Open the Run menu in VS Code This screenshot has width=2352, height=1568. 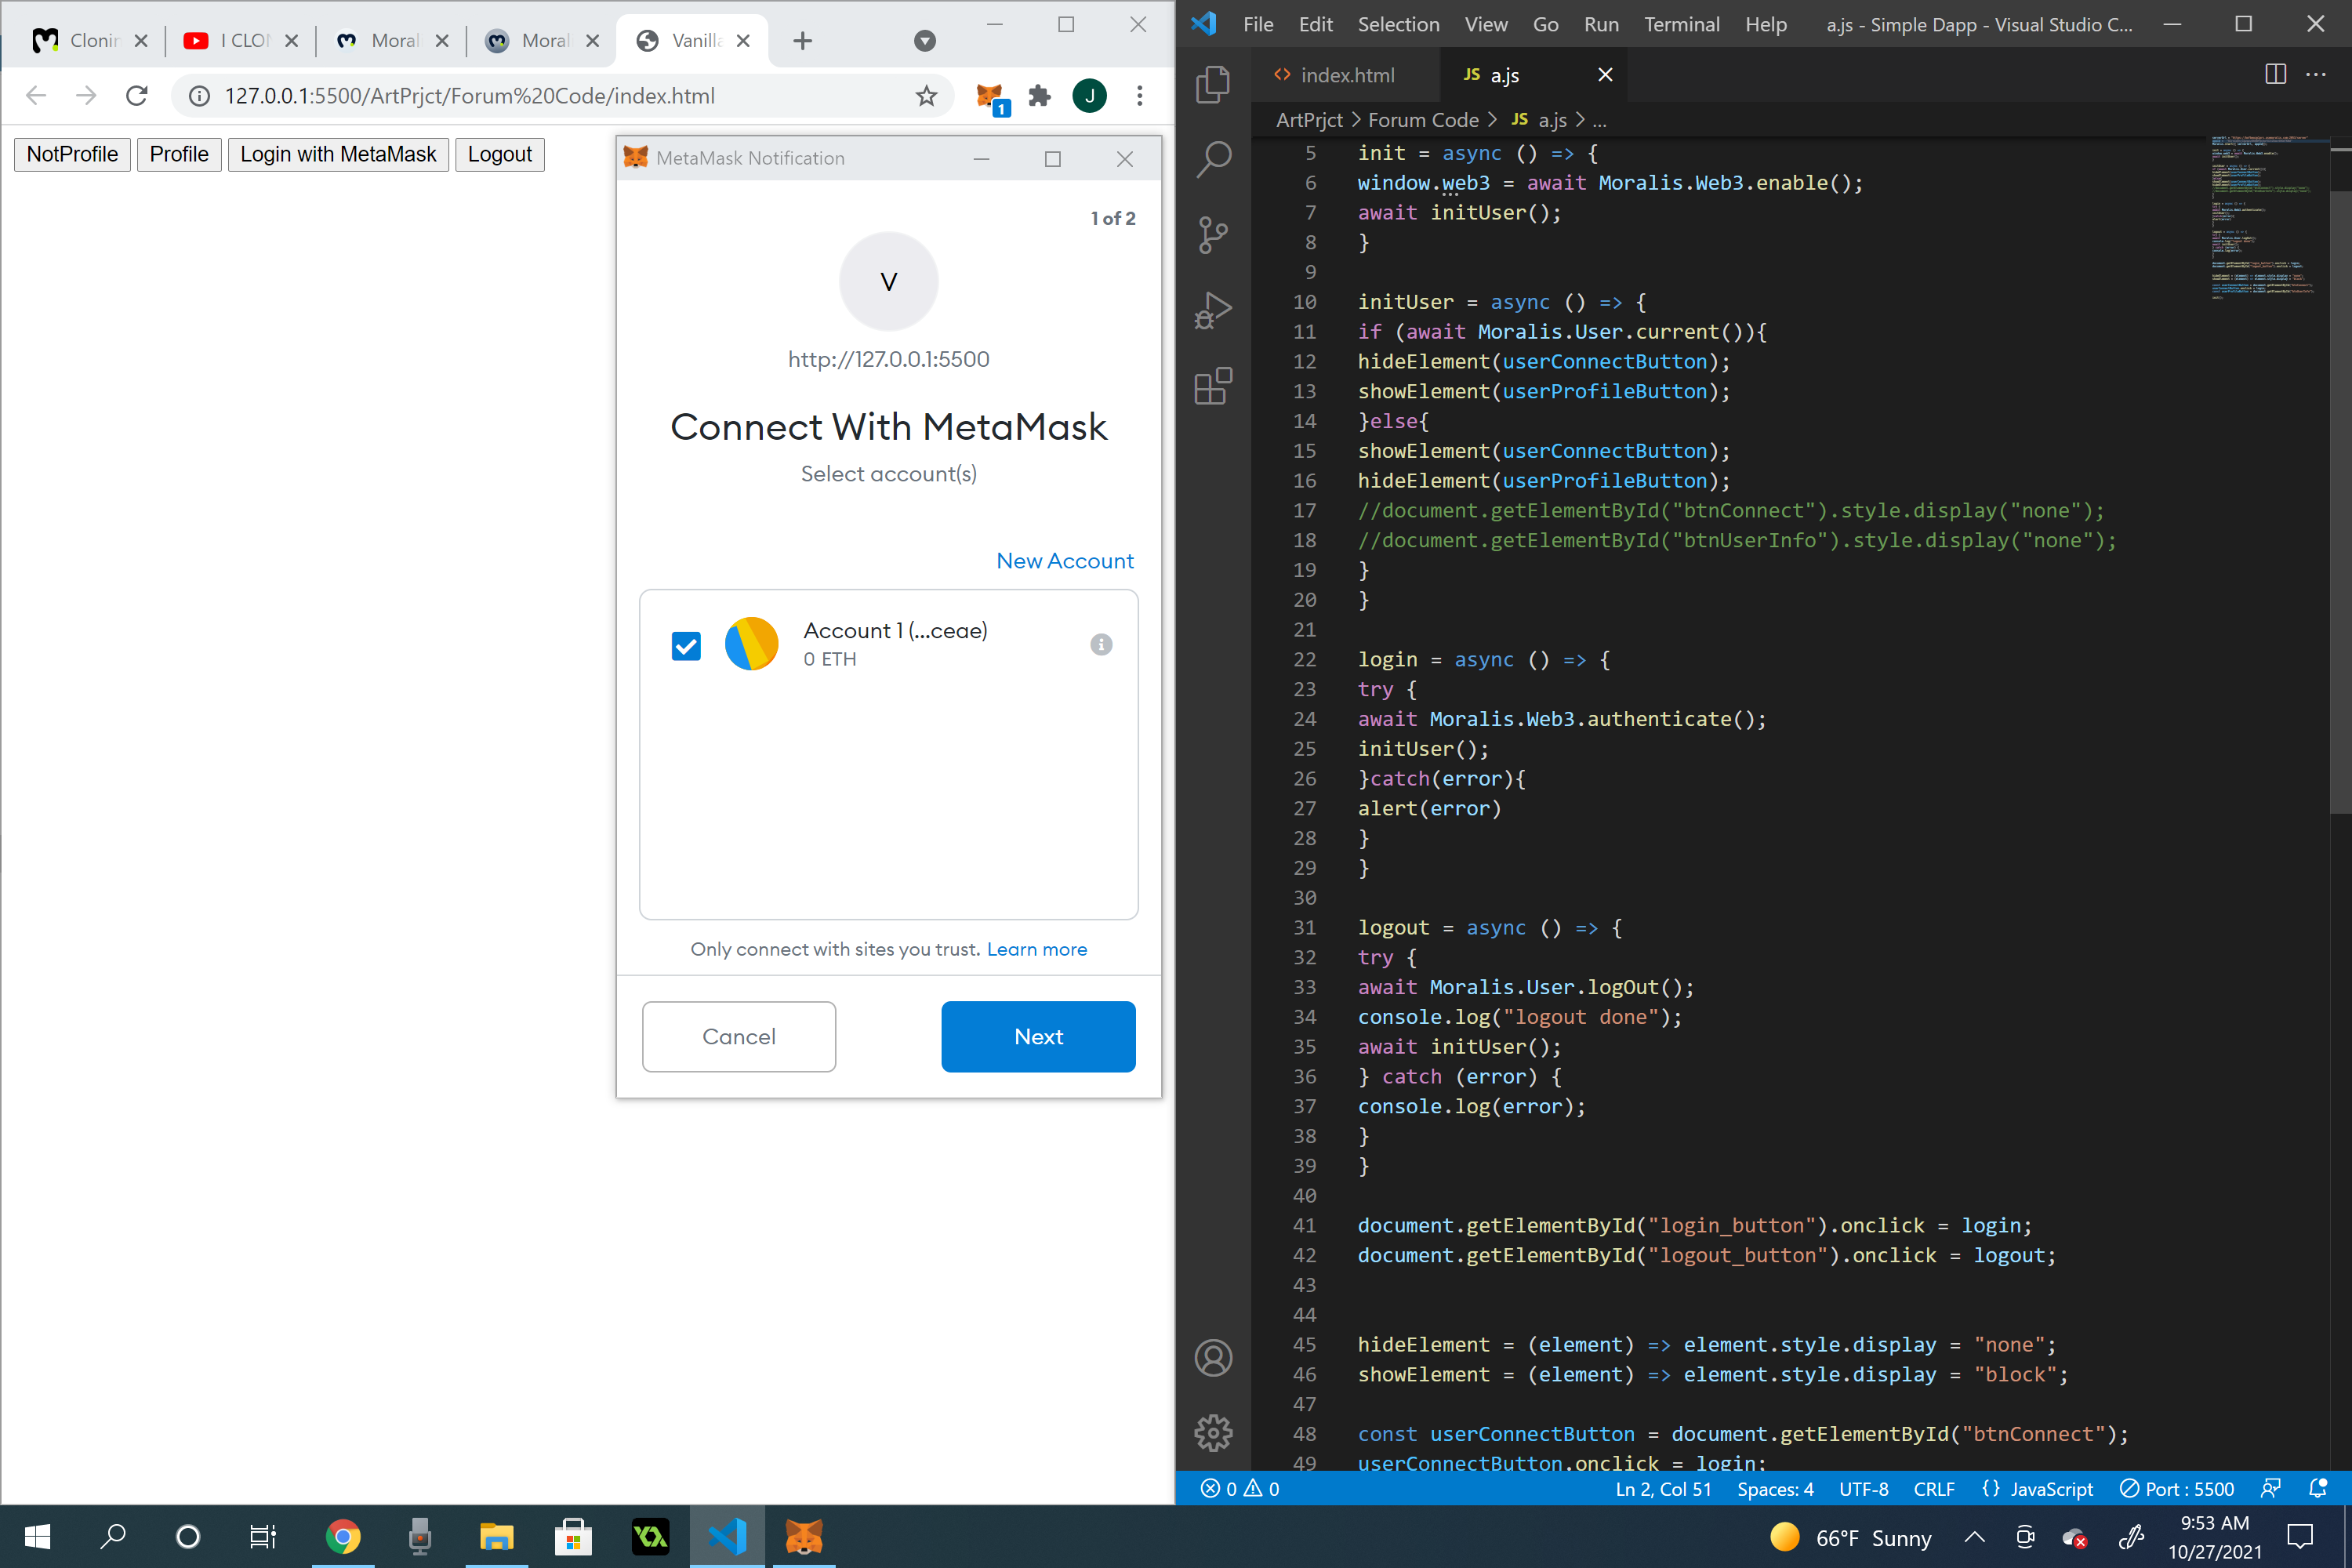pos(1601,24)
